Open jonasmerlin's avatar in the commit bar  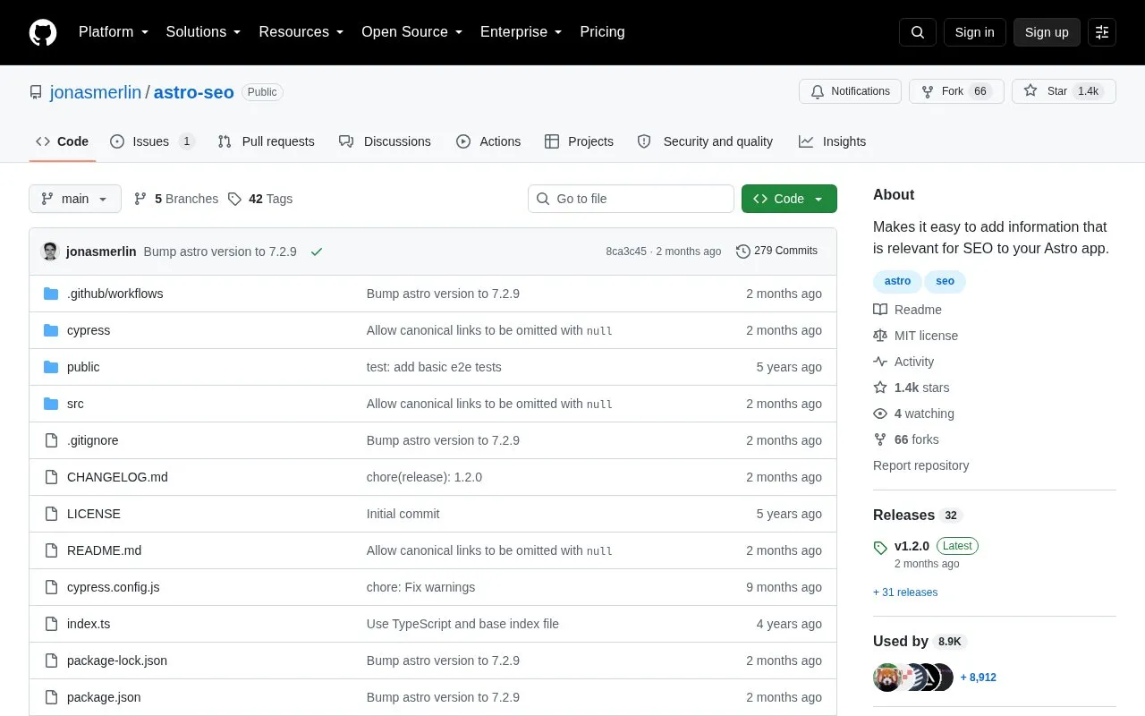tap(51, 251)
